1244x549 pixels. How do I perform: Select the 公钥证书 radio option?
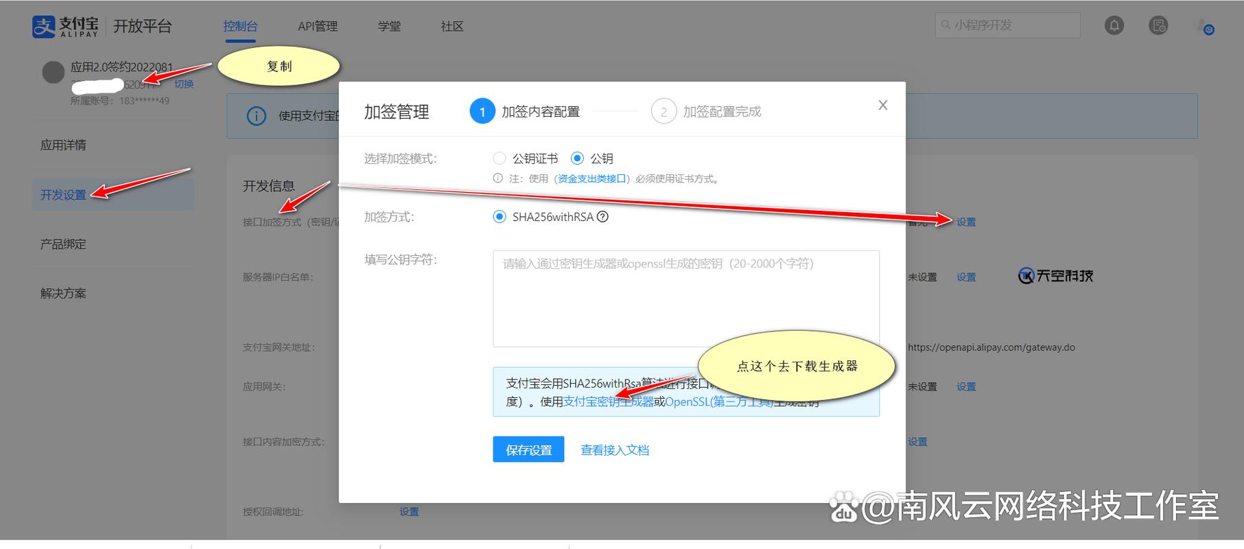500,159
